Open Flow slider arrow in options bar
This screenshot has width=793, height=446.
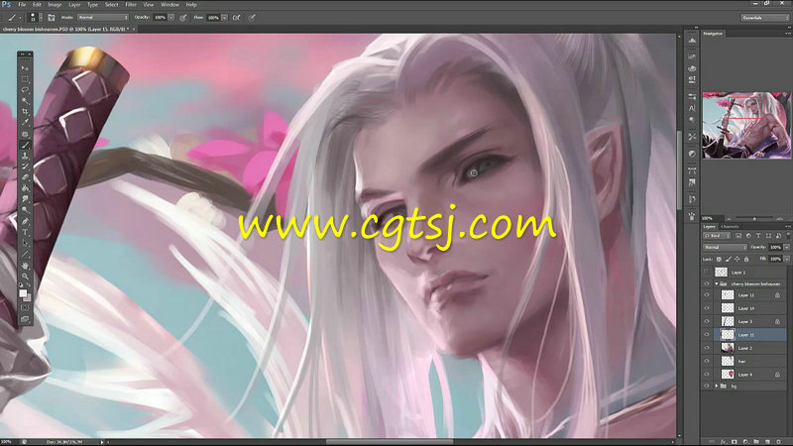pos(224,17)
